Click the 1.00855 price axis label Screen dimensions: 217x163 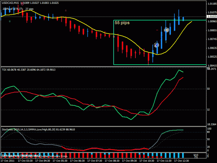[x=212, y=30]
